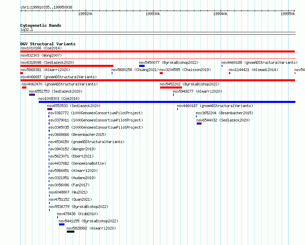Click nsv5868381 (Almarri2020) label
This screenshot has width=305, height=245.
(45, 70)
